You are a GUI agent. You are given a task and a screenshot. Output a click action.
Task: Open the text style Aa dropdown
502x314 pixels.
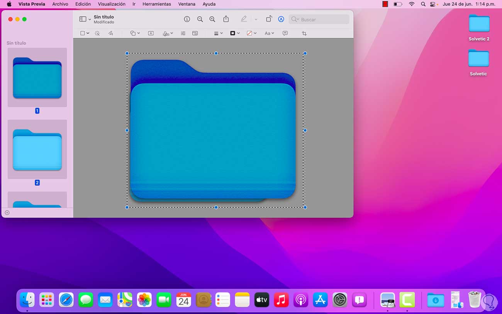[x=269, y=34]
